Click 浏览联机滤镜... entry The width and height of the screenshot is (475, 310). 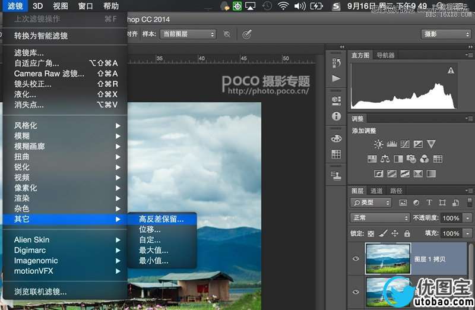point(66,292)
